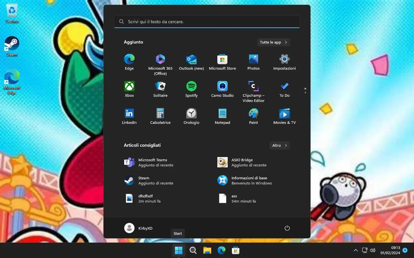Launch Movies & TV app
The image size is (414, 258).
click(x=285, y=116)
